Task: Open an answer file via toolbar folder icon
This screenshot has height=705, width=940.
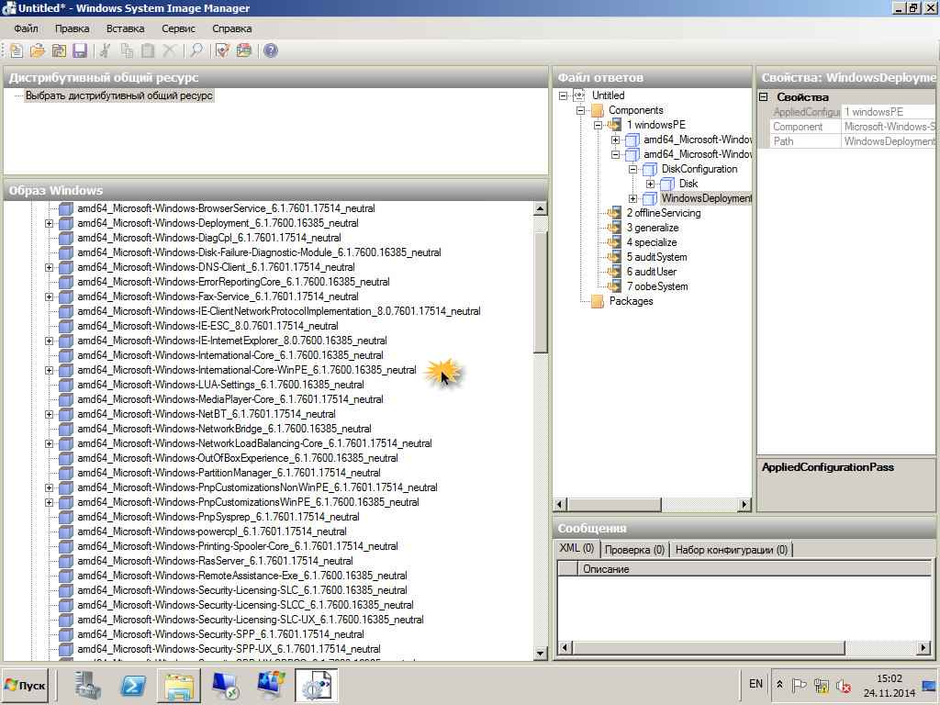Action: 37,51
